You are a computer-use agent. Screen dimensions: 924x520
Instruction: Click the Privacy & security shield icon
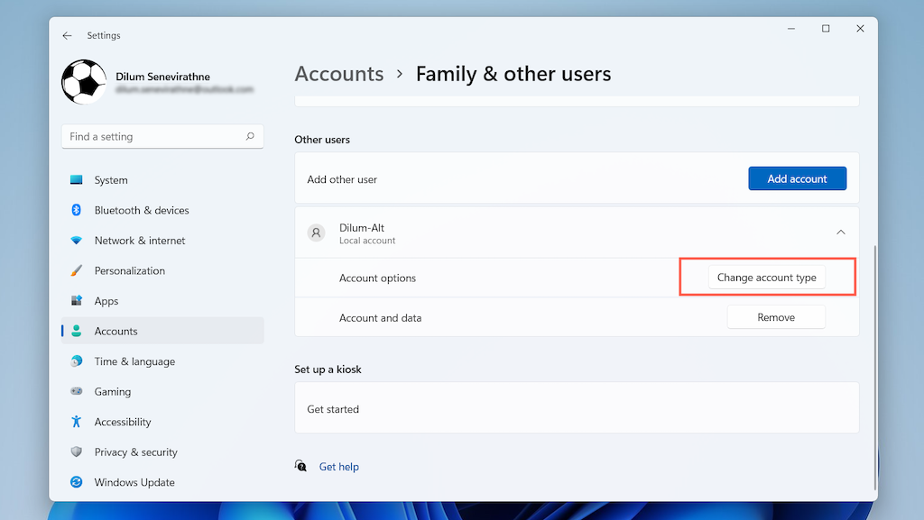click(x=77, y=452)
